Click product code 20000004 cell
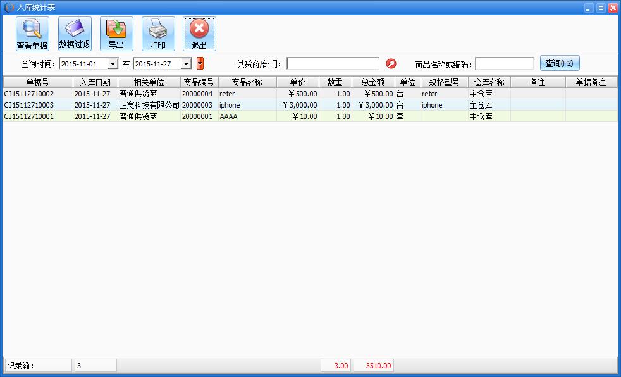This screenshot has height=377, width=621. (x=199, y=94)
